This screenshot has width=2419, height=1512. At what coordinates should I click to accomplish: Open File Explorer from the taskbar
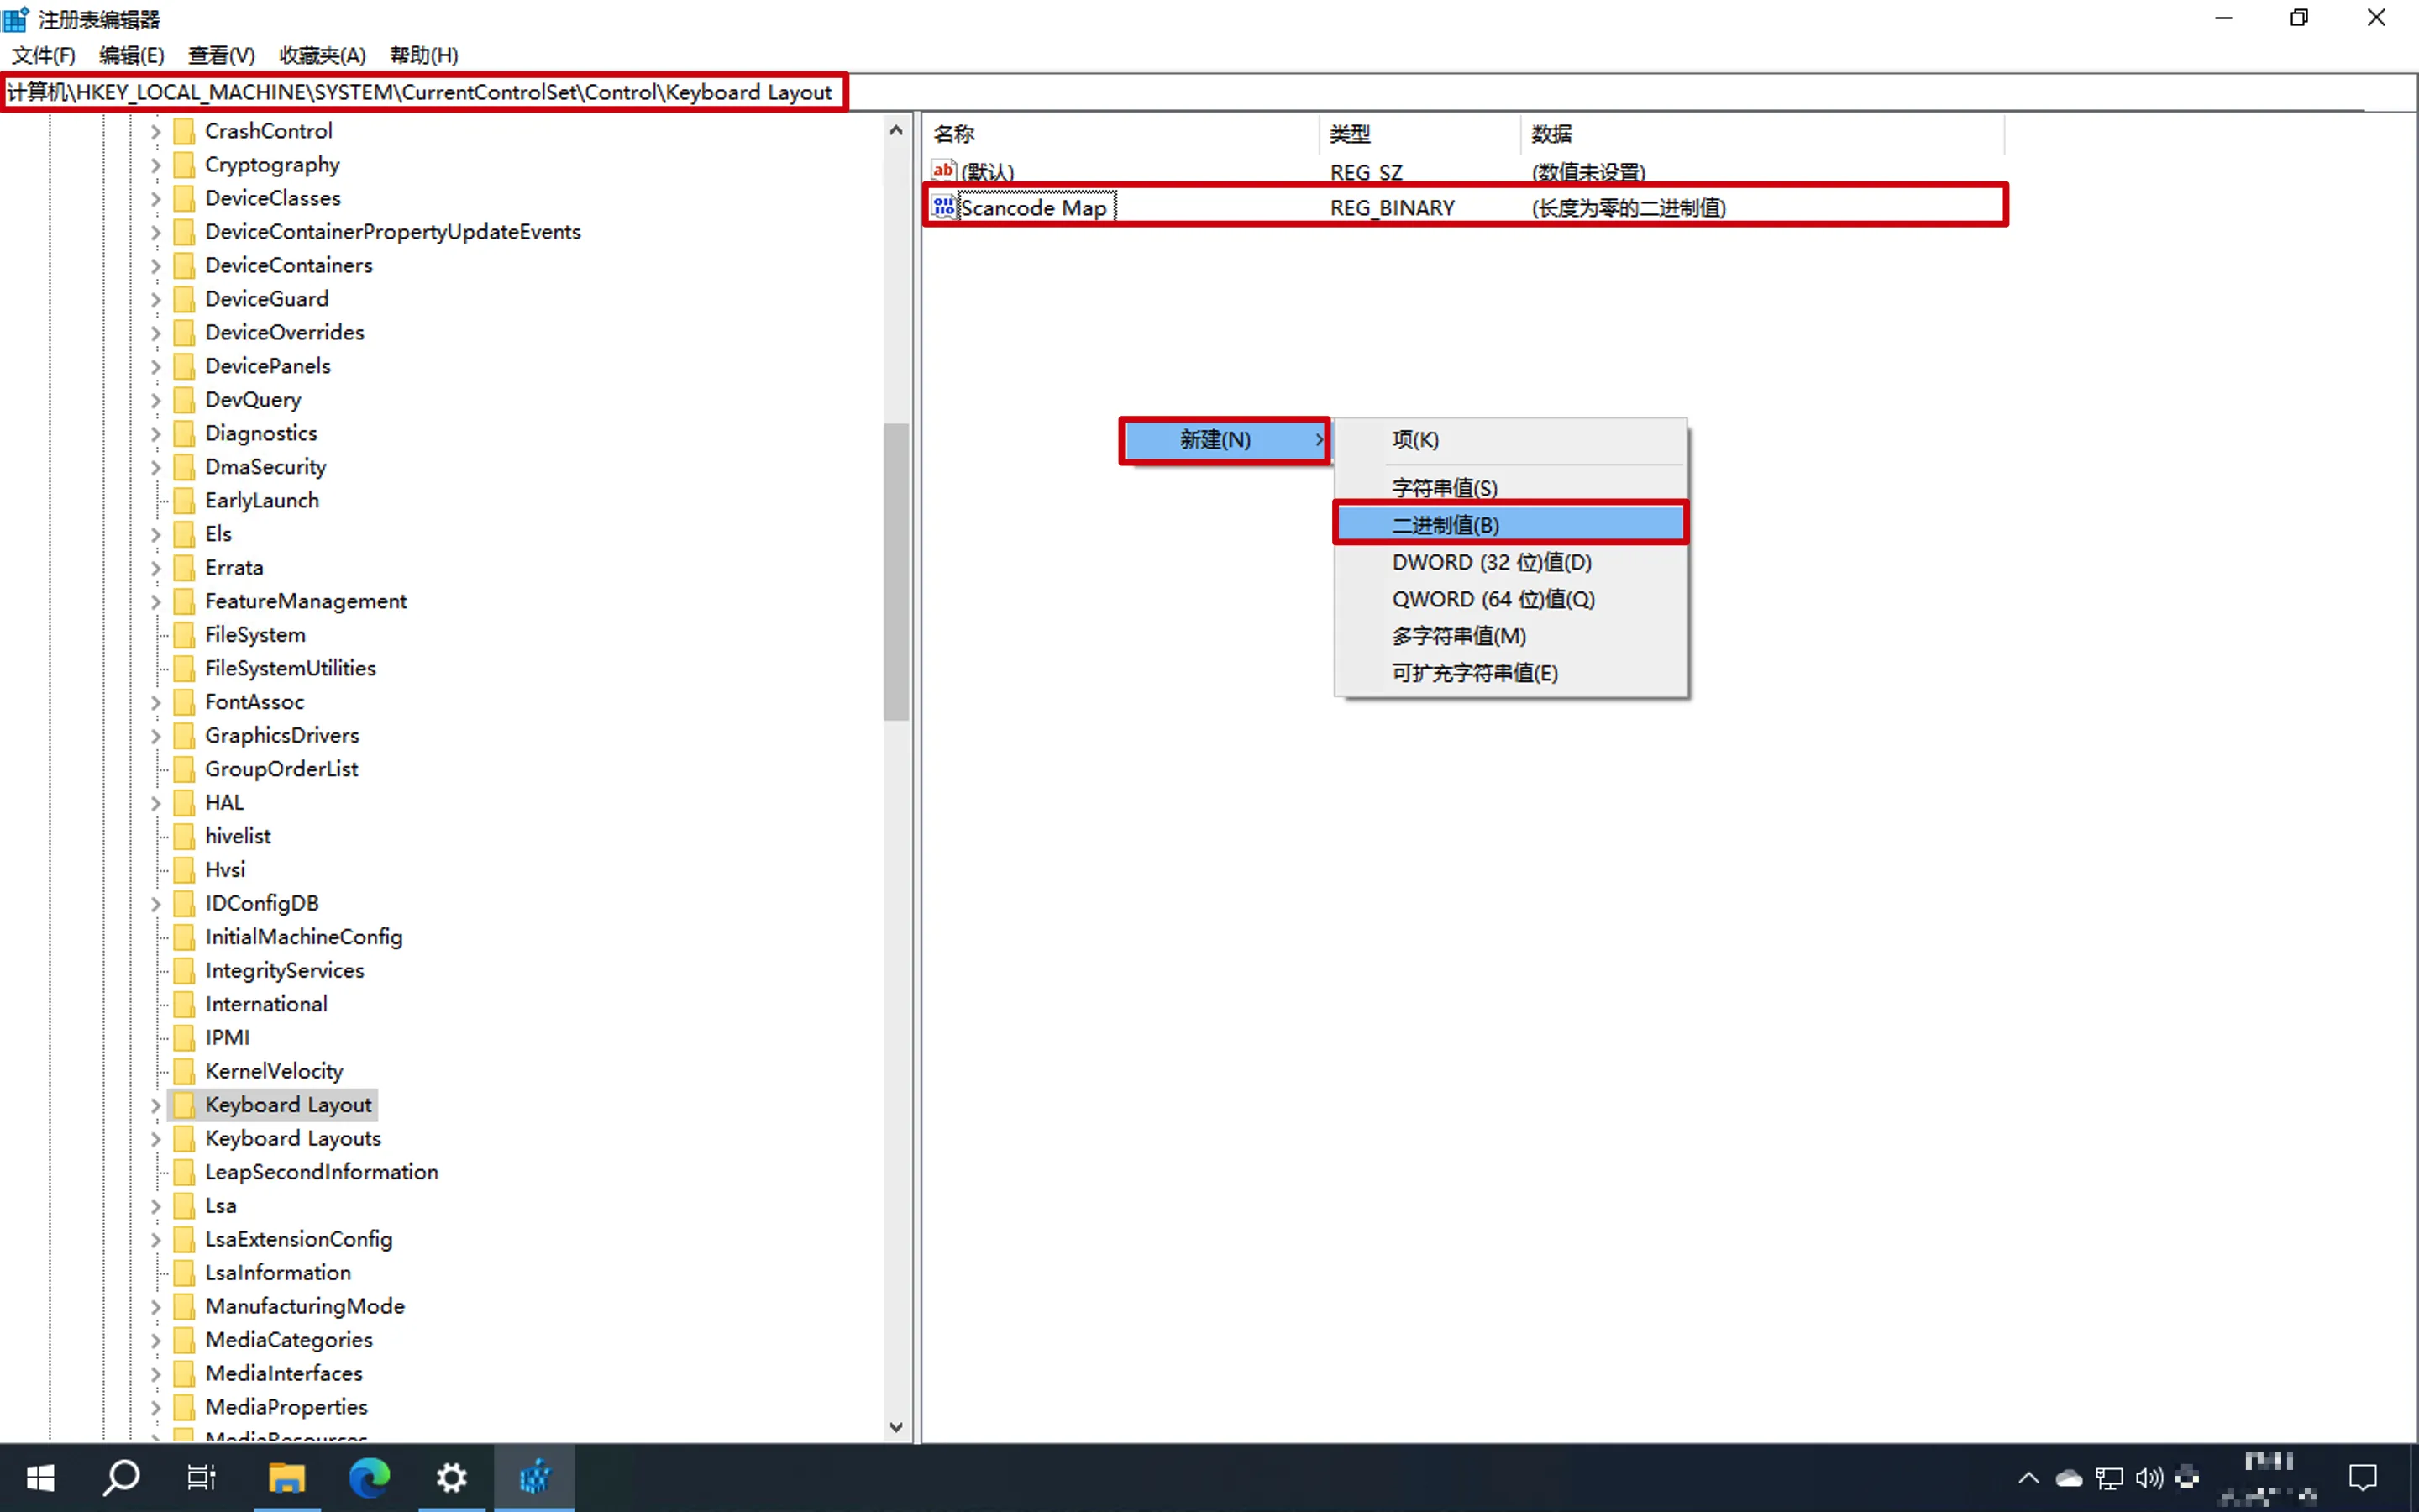coord(287,1477)
